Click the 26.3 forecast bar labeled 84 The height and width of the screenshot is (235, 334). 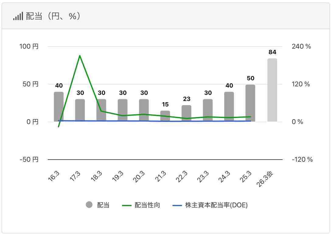click(272, 90)
